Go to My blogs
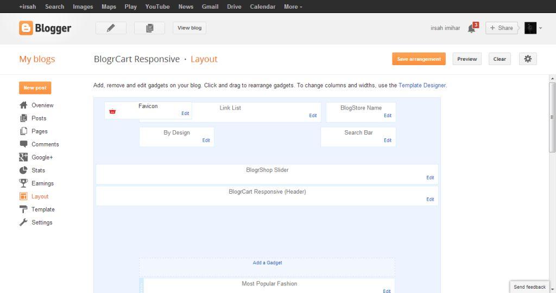Viewport: 556px width, 293px height. 37,59
